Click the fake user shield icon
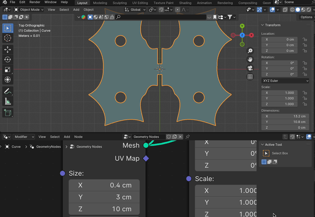The image size is (315, 217). click(169, 137)
